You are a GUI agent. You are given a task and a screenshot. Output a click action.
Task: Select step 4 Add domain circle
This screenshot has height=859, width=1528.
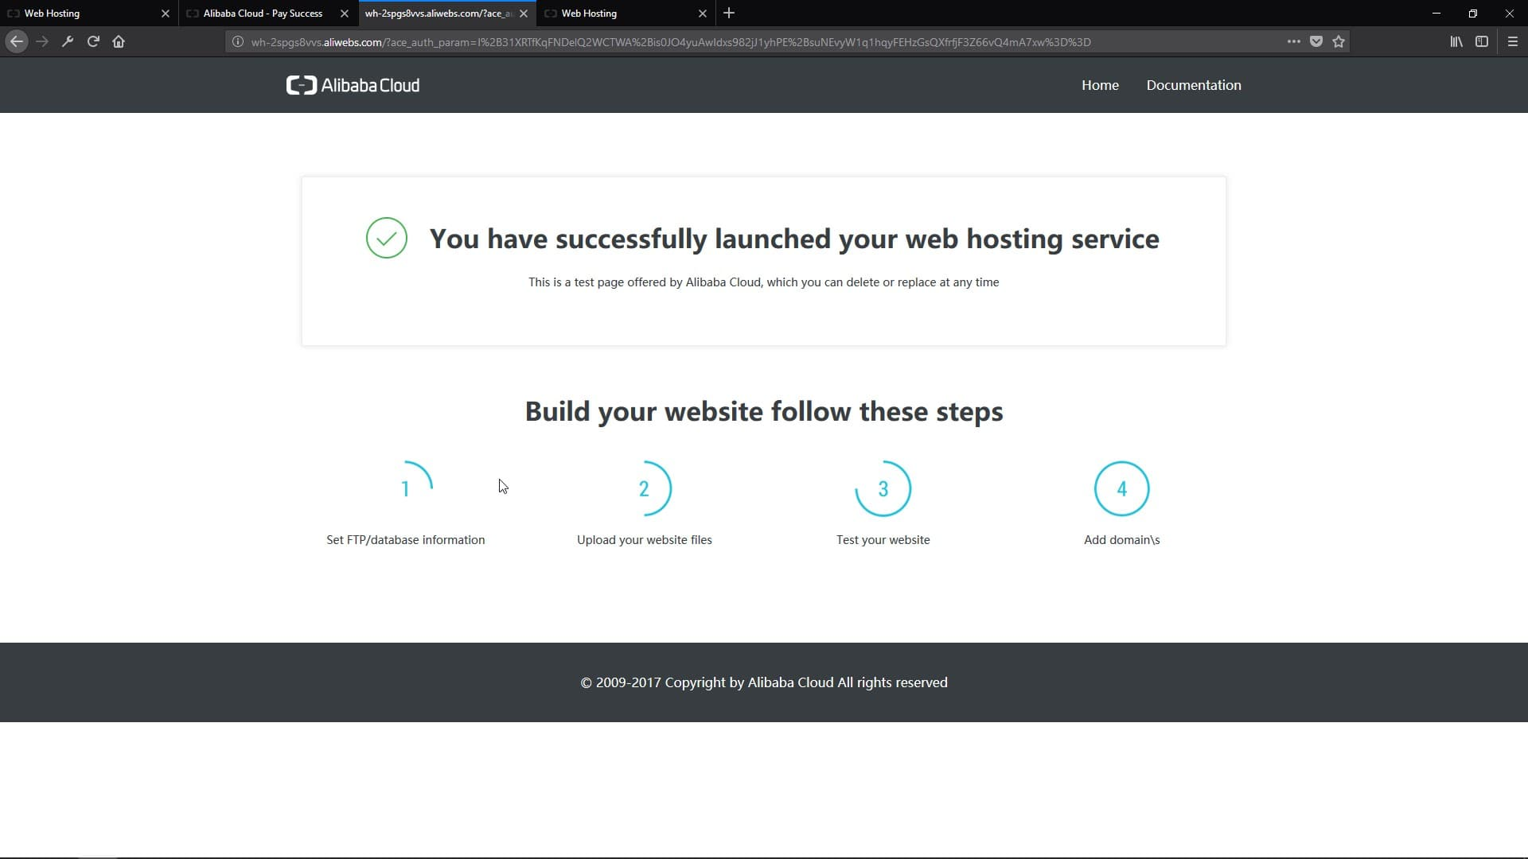point(1121,488)
